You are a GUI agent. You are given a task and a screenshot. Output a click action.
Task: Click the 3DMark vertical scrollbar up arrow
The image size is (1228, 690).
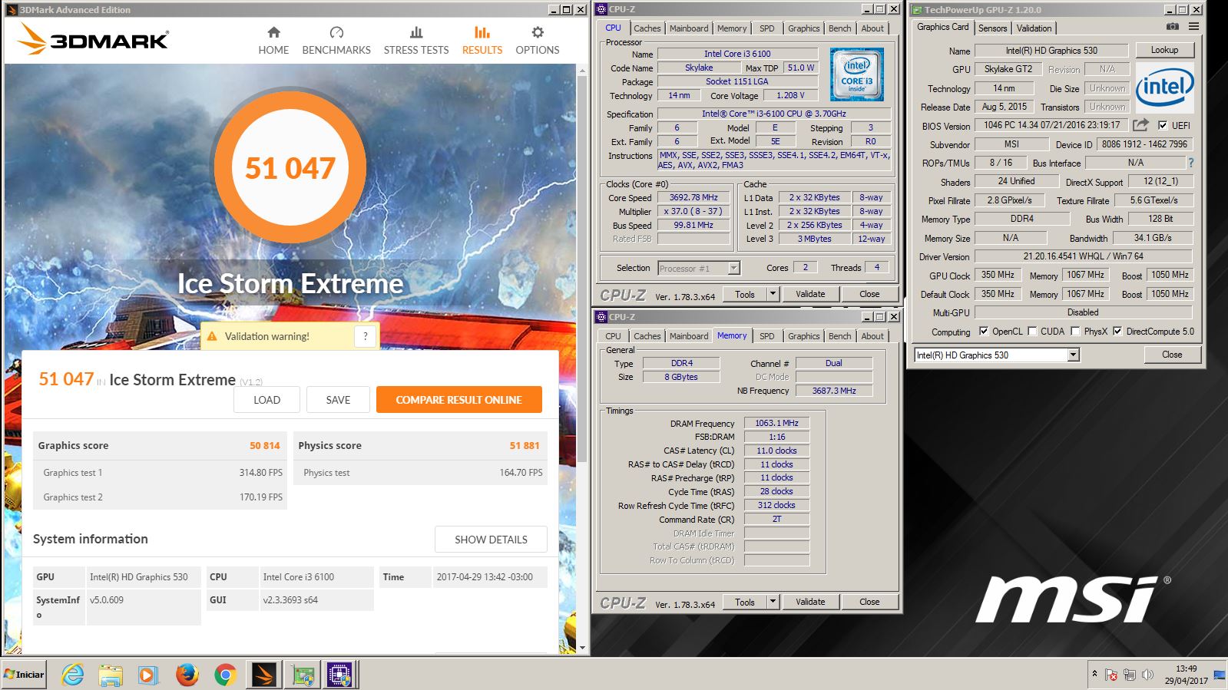click(x=582, y=69)
